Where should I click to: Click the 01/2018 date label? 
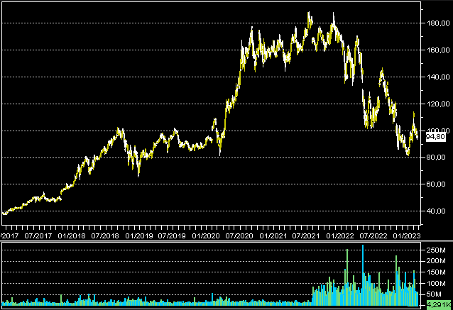72,236
